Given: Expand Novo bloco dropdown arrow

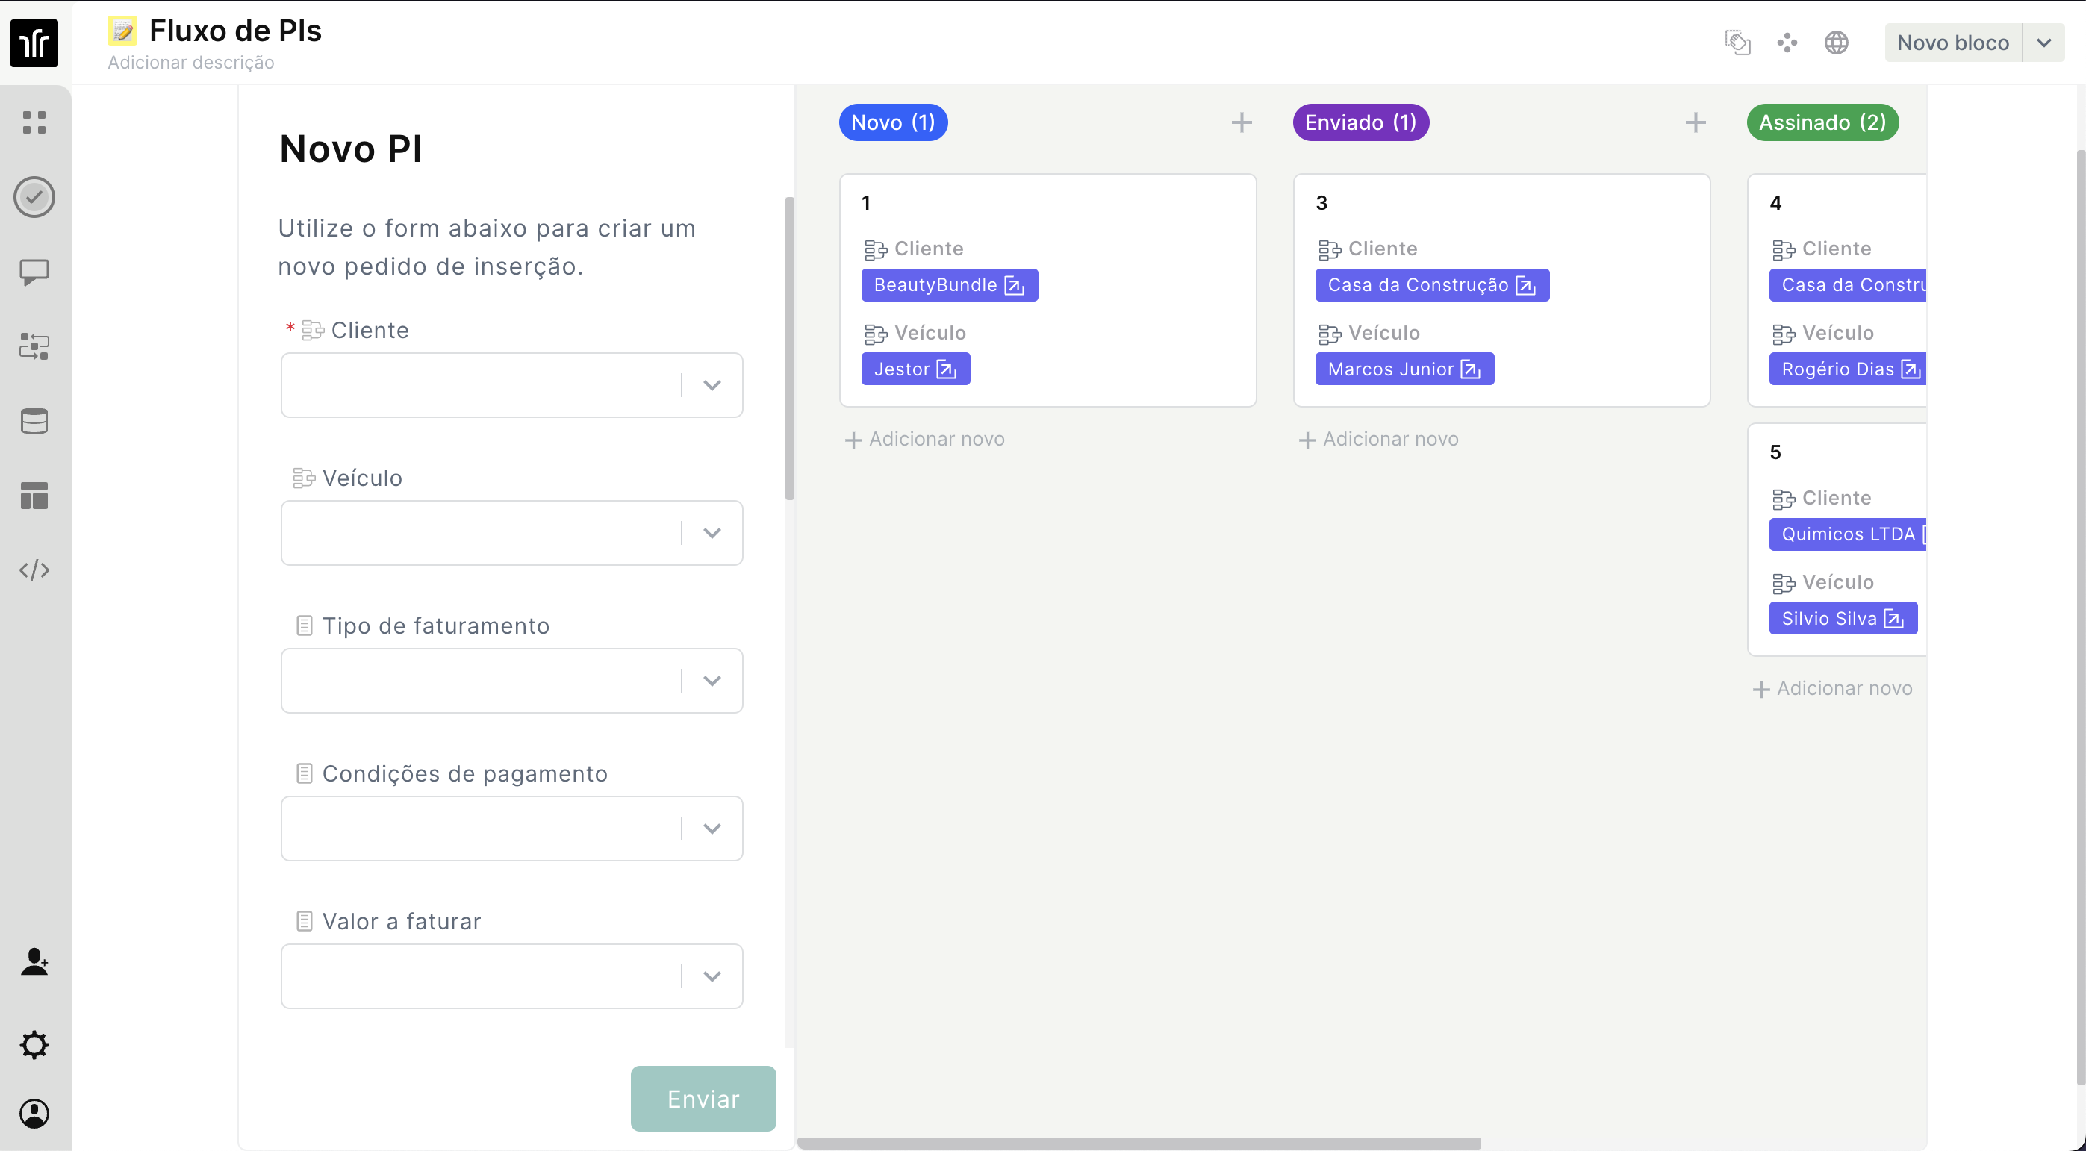Looking at the screenshot, I should click(x=2043, y=42).
